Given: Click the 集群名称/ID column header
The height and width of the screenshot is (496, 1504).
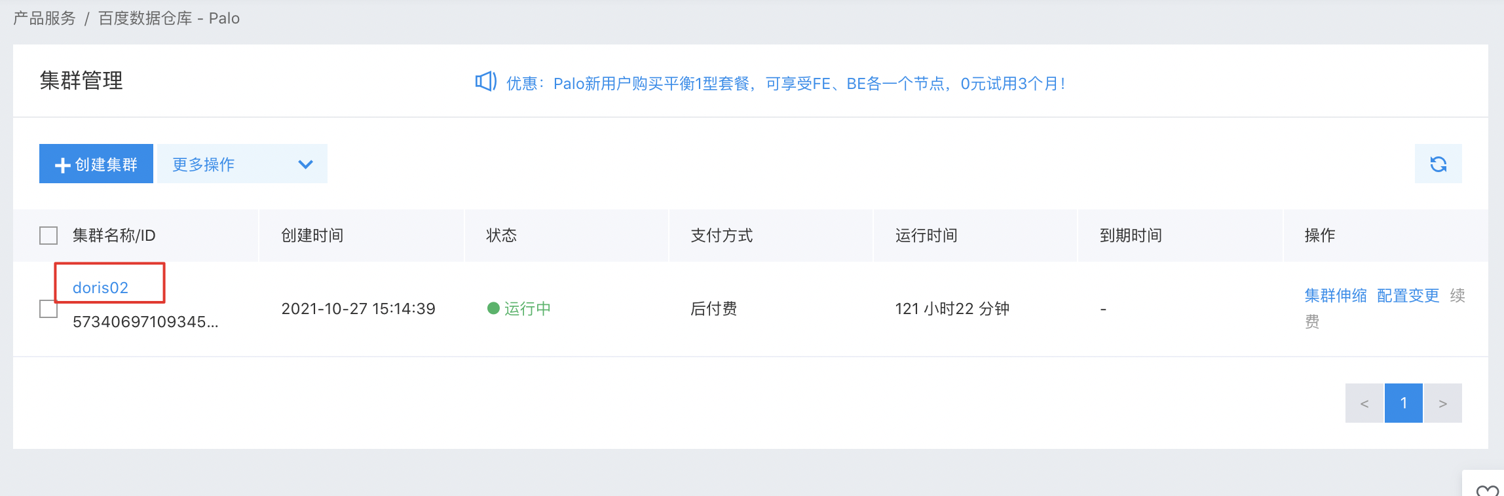Looking at the screenshot, I should click(x=114, y=236).
